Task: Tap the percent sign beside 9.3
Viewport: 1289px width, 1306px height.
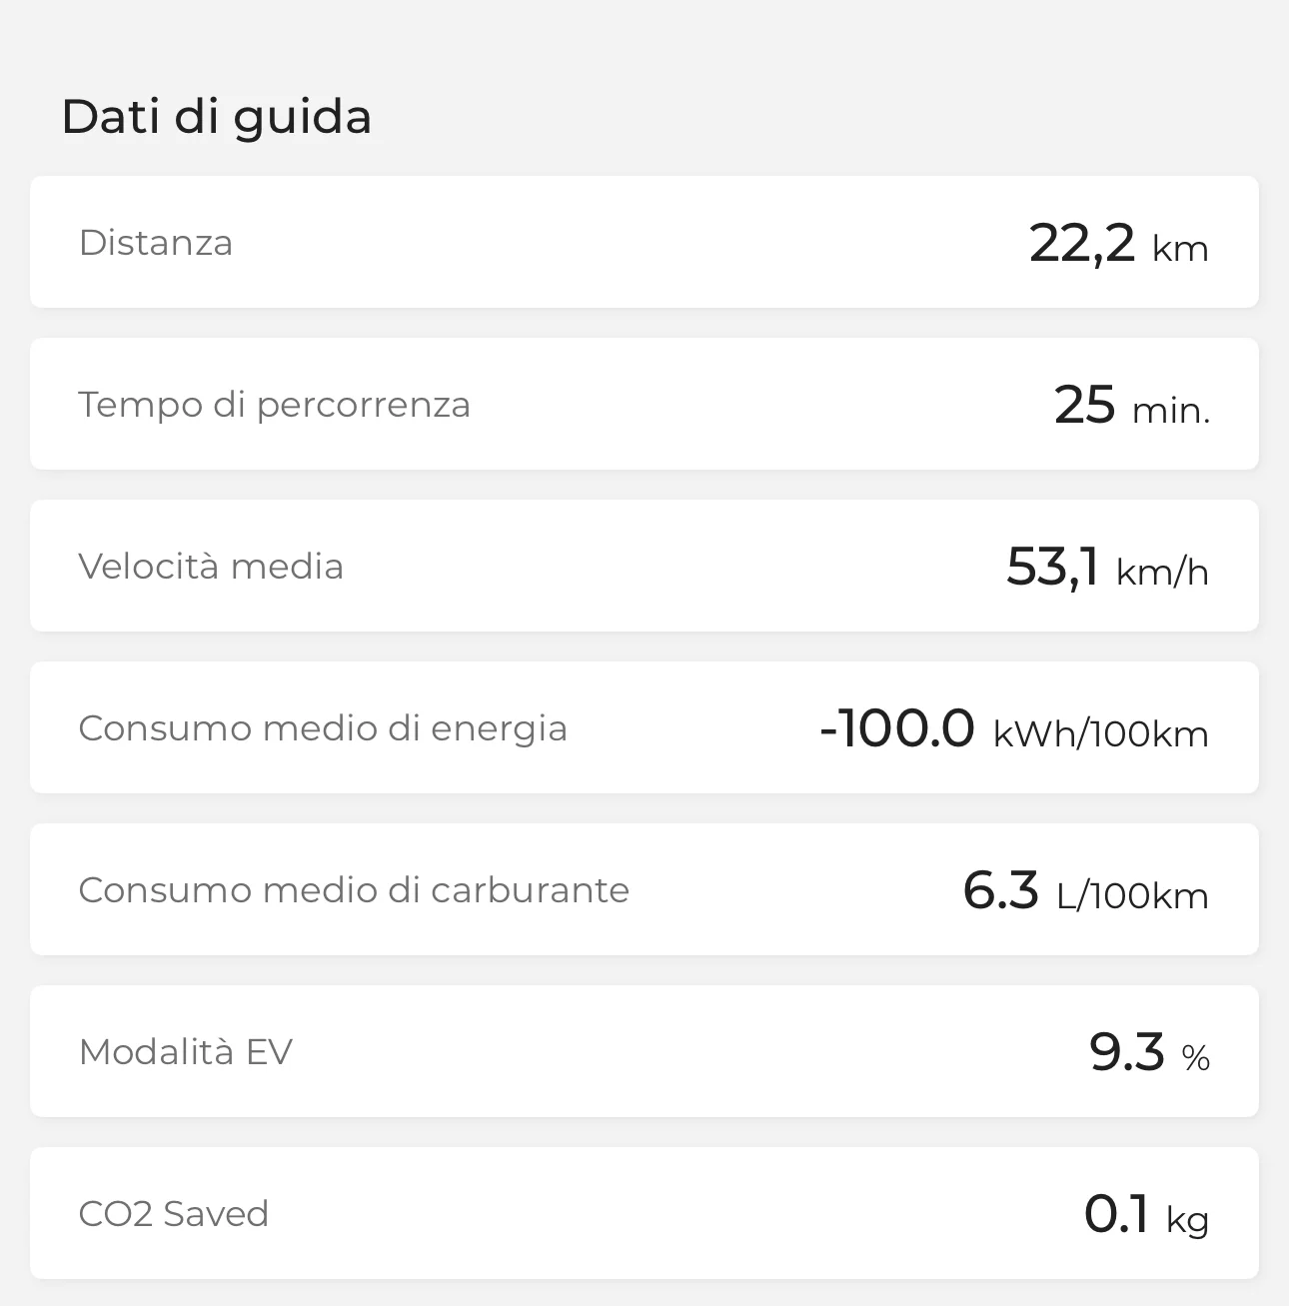Action: point(1195,1057)
